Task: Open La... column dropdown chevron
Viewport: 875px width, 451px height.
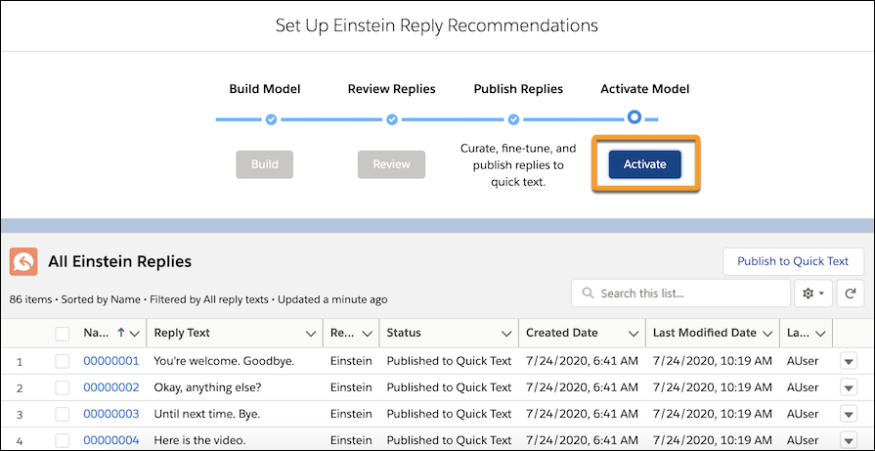Action: pos(819,334)
